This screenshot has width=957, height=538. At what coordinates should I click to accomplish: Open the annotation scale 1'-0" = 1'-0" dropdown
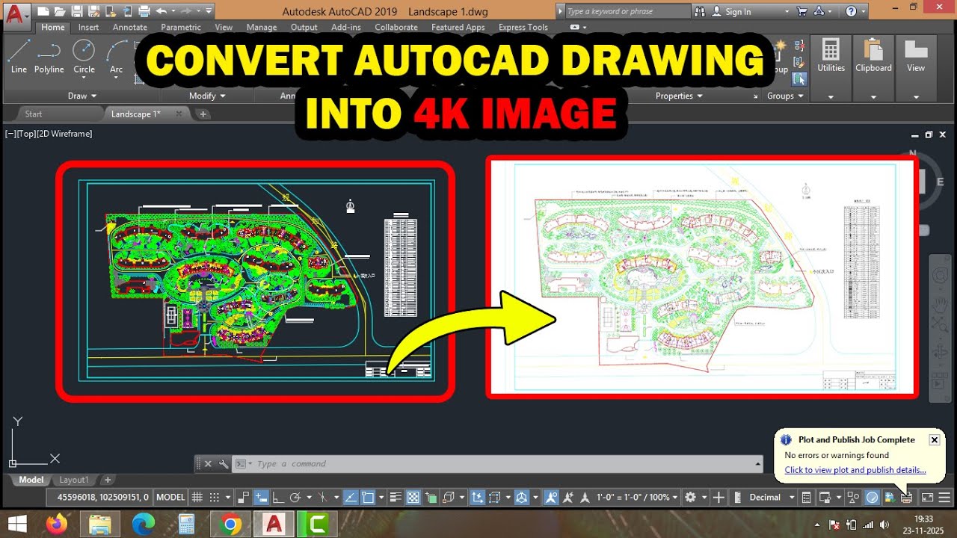coord(637,497)
